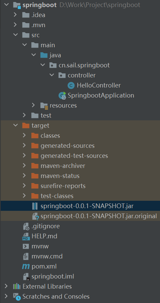Select the pom.xml file
Screen dimensions: 160x303
[x=44, y=266]
